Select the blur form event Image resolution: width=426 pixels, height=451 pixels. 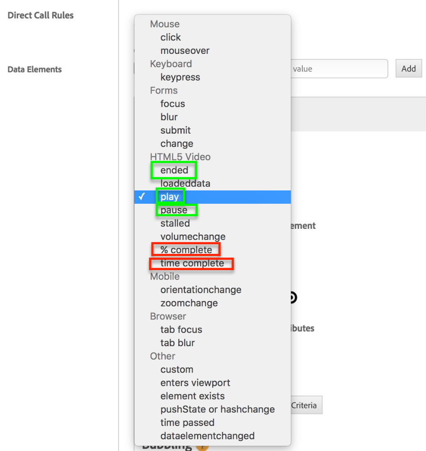click(x=169, y=117)
